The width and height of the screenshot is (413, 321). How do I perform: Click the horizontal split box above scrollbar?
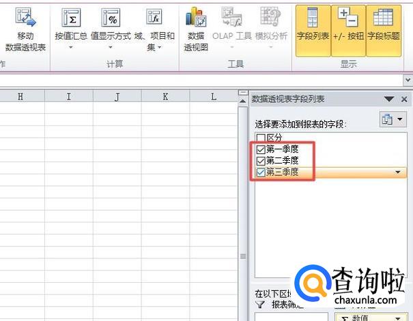[242, 93]
